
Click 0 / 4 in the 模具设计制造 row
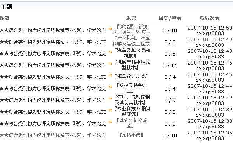click(x=170, y=77)
